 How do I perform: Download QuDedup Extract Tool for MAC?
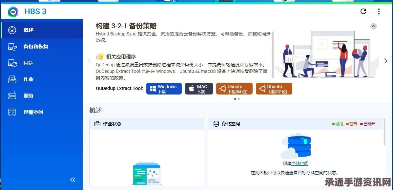(x=199, y=89)
